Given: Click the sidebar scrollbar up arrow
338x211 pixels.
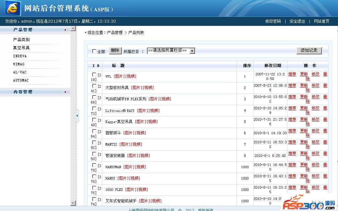Looking at the screenshot, I should 73,28.
